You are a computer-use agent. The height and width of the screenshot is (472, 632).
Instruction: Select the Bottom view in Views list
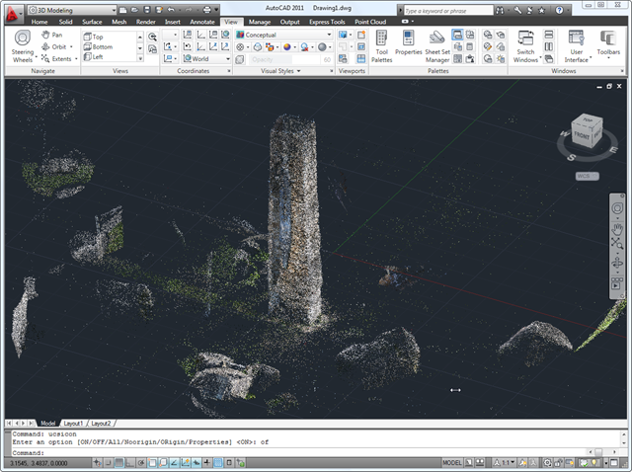point(103,46)
